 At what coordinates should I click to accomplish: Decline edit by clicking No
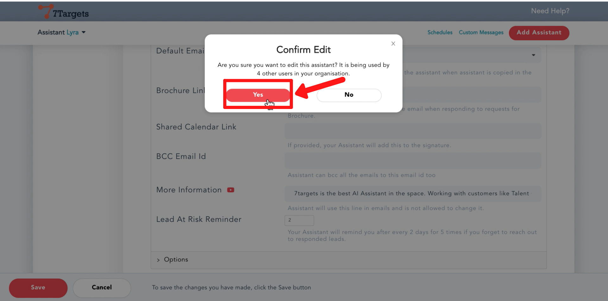coord(349,95)
